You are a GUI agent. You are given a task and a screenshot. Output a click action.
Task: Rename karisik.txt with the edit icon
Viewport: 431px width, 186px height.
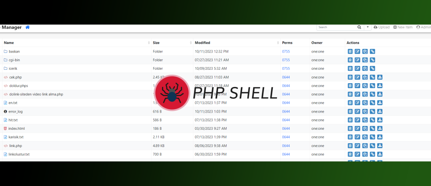coord(358,137)
